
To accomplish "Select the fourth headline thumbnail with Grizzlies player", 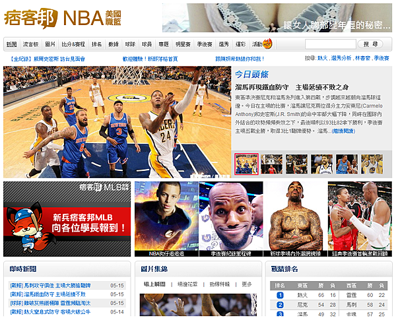I will [322, 164].
